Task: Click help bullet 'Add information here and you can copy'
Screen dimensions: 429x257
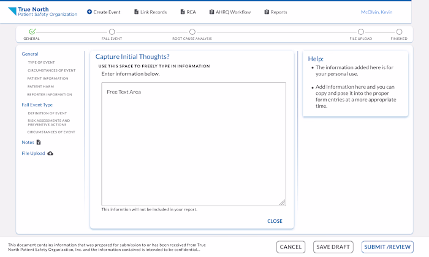Action: 355,97
